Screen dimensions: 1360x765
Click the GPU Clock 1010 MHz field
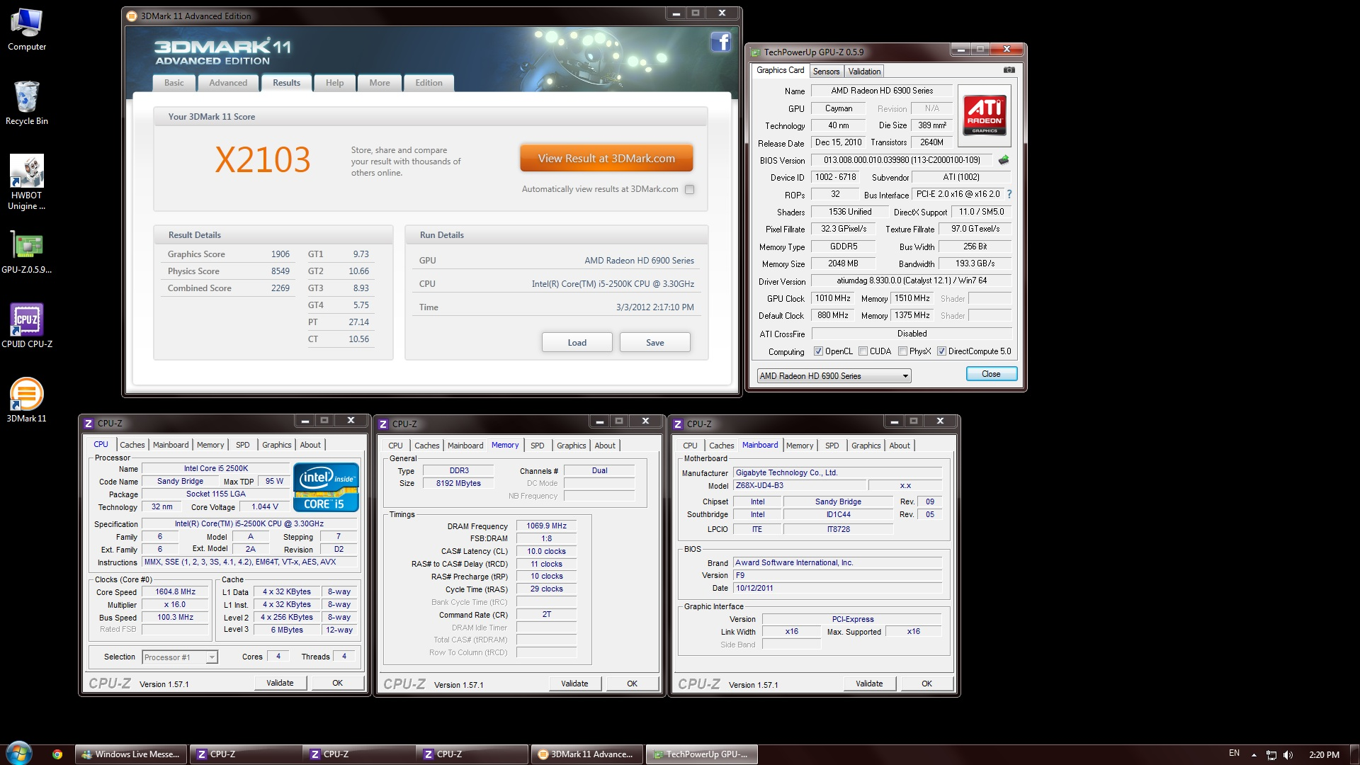833,299
